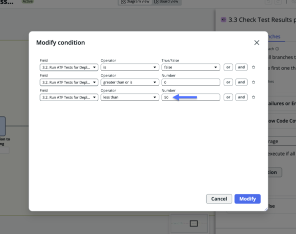Add 'or' condition to the Number 50 row

[228, 97]
